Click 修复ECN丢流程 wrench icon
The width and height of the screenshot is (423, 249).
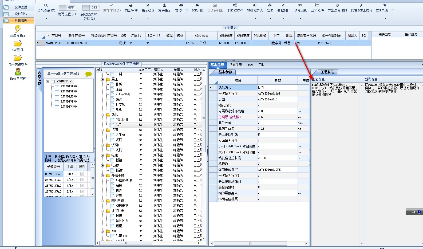coord(361,5)
